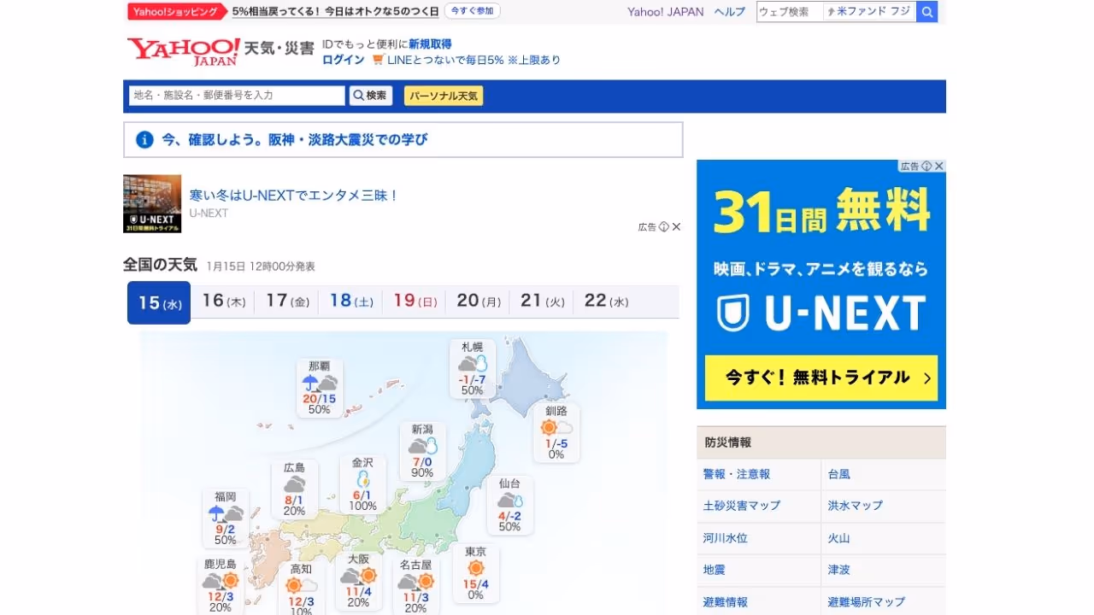This screenshot has width=1094, height=615.
Task: Select the 18 (土) forecast tab
Action: (350, 301)
